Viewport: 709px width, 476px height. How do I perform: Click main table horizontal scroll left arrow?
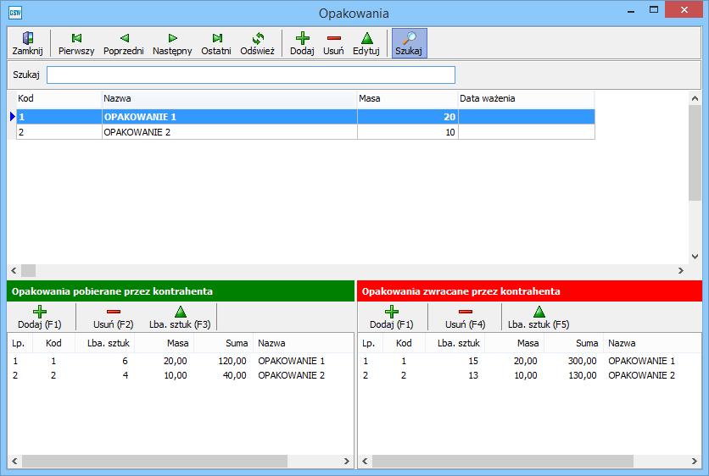coord(14,270)
